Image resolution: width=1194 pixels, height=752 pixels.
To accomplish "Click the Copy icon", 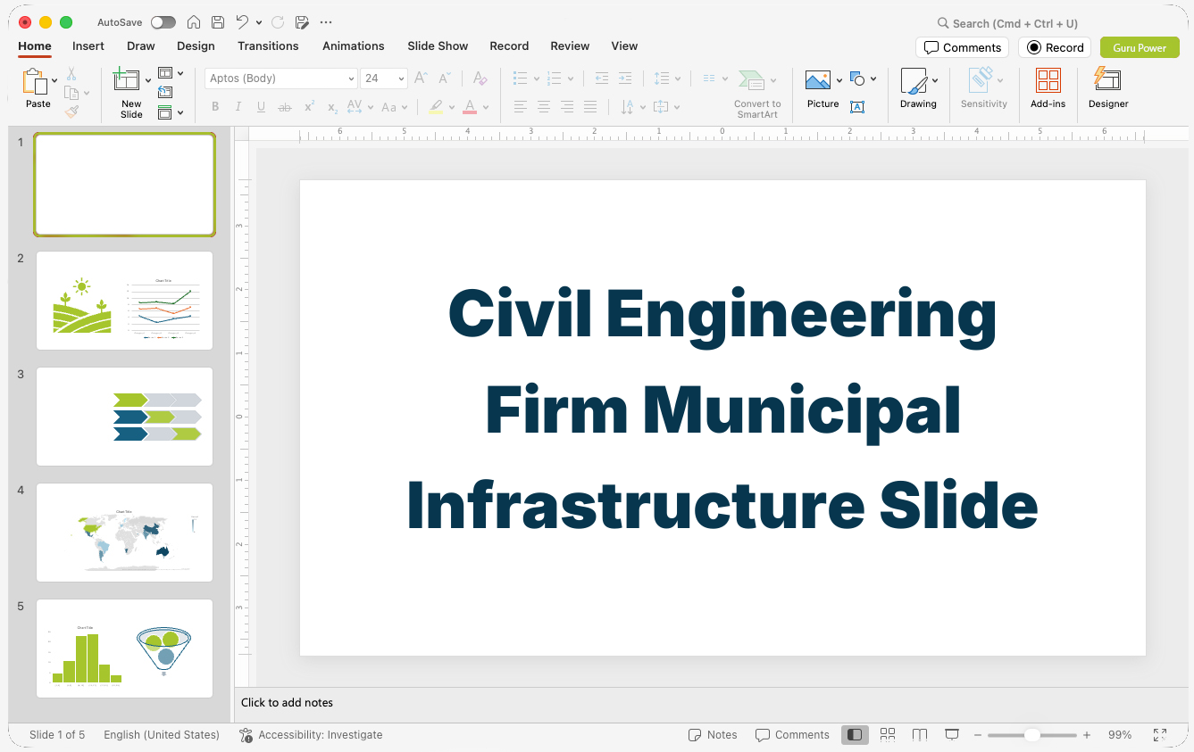I will click(71, 93).
